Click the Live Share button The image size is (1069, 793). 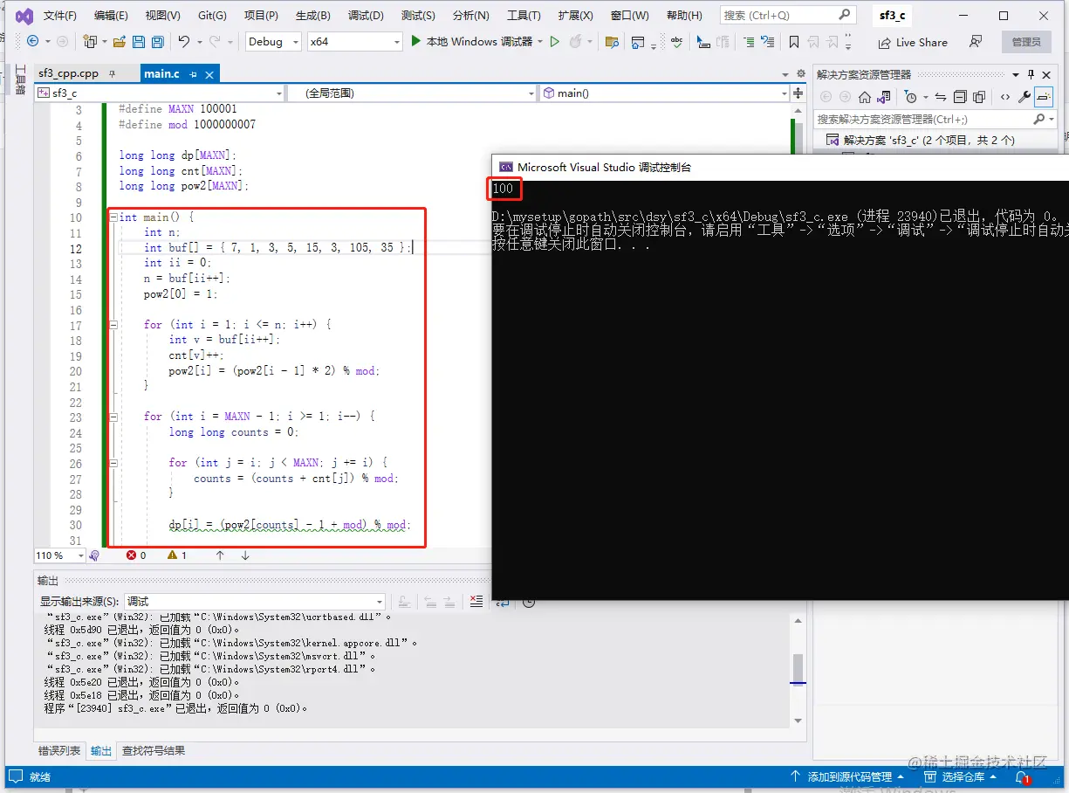[912, 42]
